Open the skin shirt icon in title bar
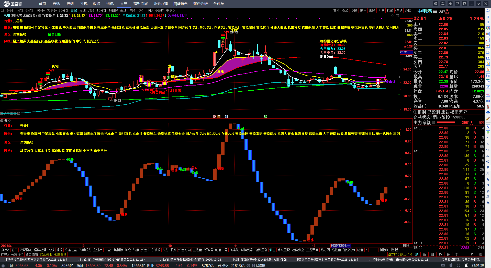This screenshot has height=268, width=491. 464,4
